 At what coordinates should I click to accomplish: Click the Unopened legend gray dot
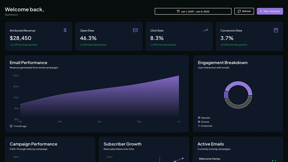pyautogui.click(x=199, y=126)
